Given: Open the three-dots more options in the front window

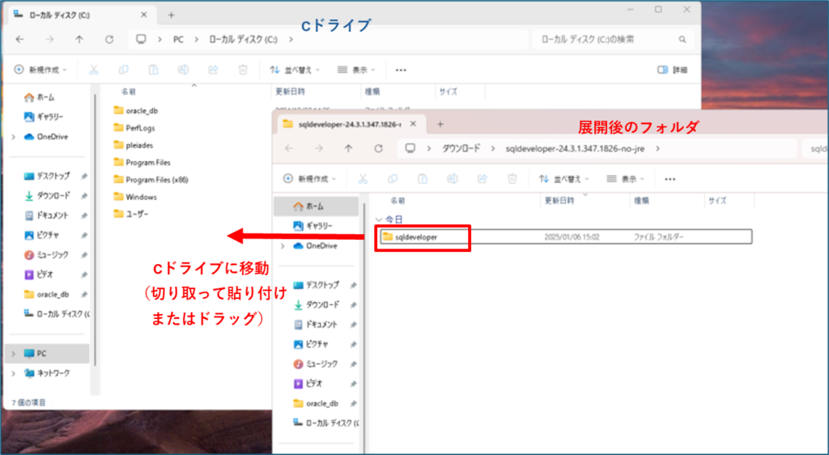Looking at the screenshot, I should (x=670, y=179).
